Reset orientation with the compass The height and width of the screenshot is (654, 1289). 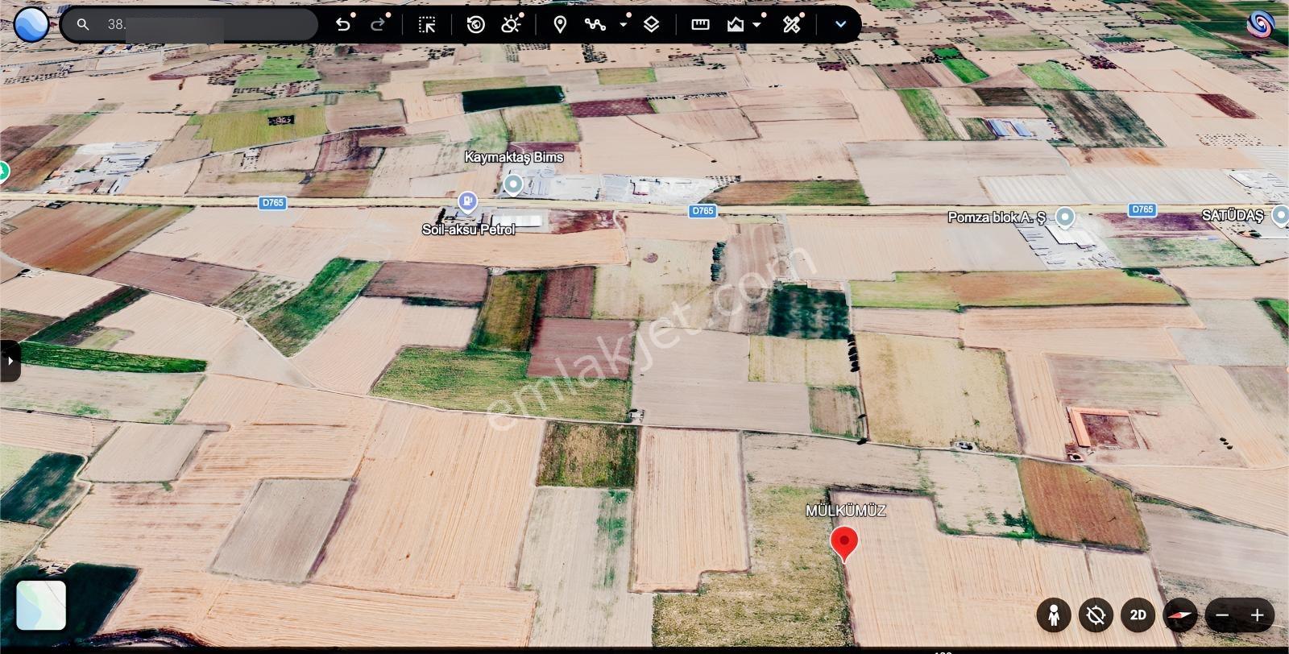coord(1179,616)
